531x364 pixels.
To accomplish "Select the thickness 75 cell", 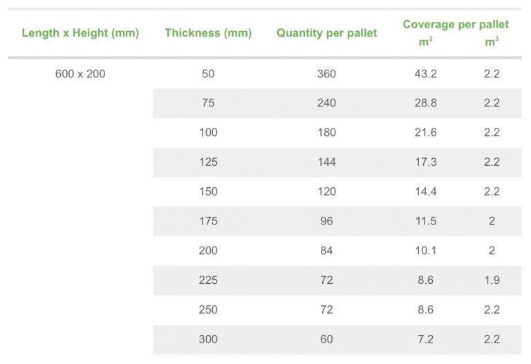I will (208, 103).
